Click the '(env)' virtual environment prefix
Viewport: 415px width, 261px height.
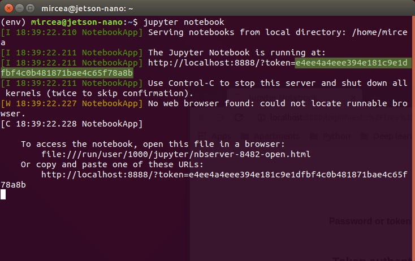pyautogui.click(x=13, y=22)
